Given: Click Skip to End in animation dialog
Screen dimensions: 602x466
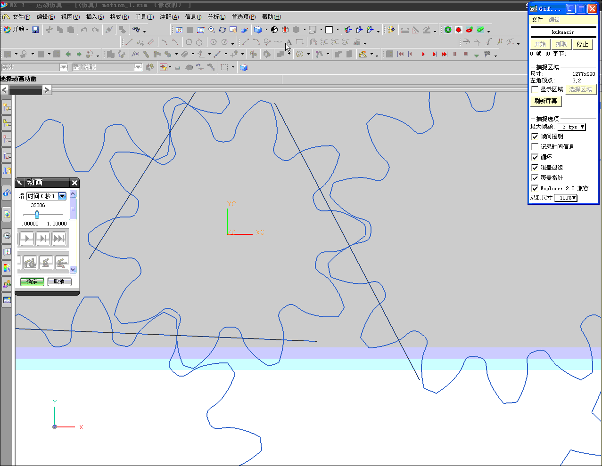Looking at the screenshot, I should pyautogui.click(x=59, y=239).
